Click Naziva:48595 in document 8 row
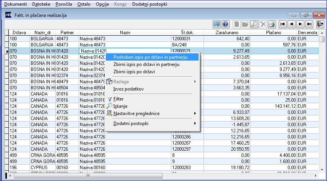The height and width of the screenshot is (181, 327). 125,155
